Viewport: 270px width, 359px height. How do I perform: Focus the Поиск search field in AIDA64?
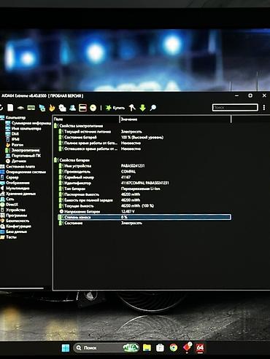[235, 107]
